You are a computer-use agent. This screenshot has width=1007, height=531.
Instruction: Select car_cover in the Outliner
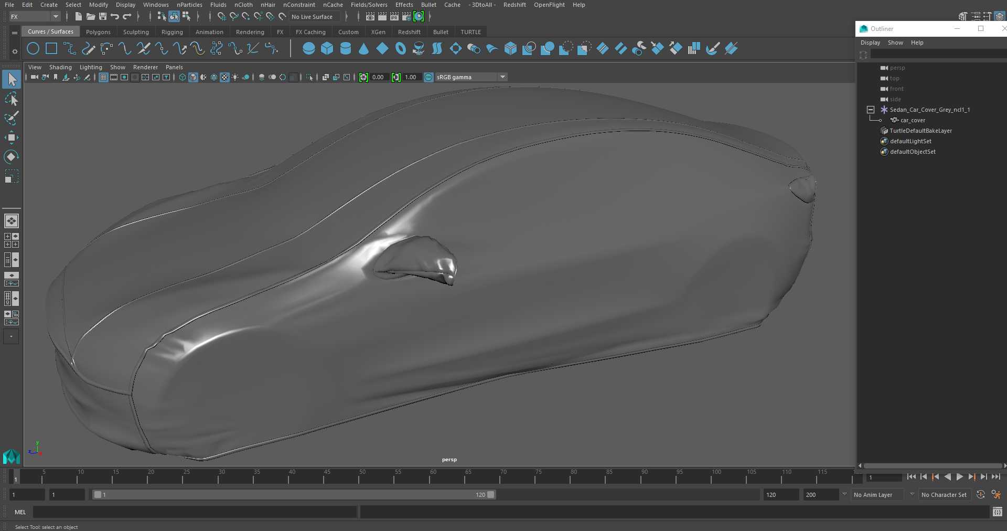913,120
